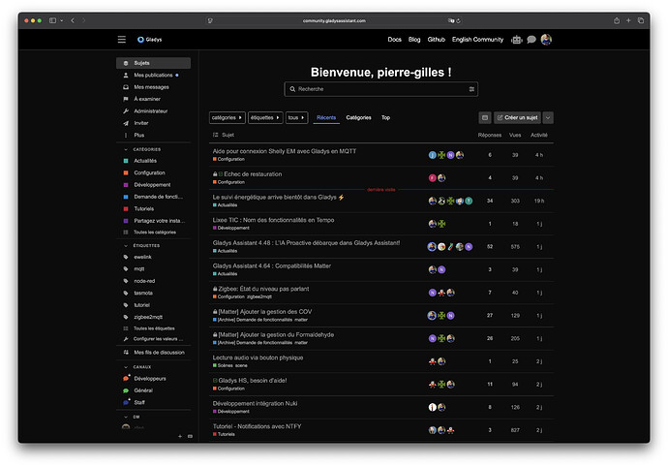Switch to the Top tab

tap(385, 117)
